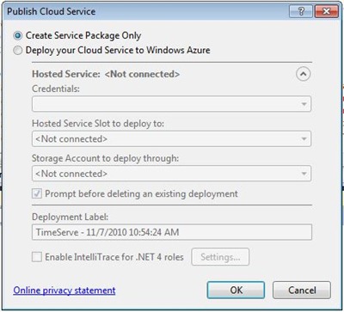This screenshot has width=344, height=312.
Task: Close the Publish Cloud Service dialog
Action: (x=326, y=12)
